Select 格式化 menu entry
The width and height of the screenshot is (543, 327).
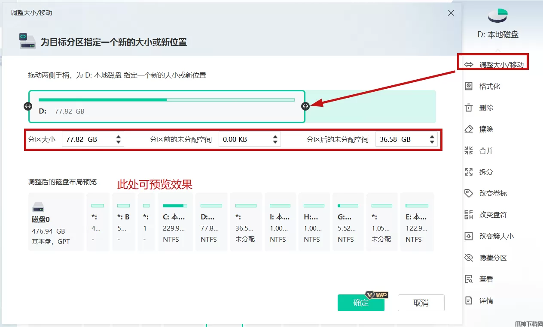(490, 86)
